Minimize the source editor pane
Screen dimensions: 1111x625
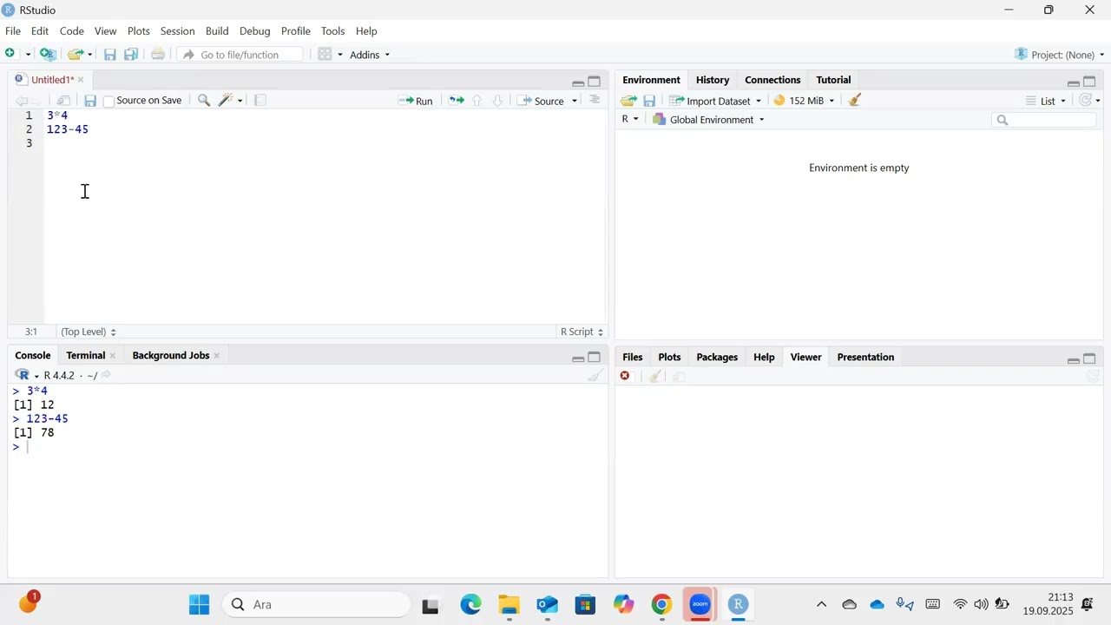578,83
